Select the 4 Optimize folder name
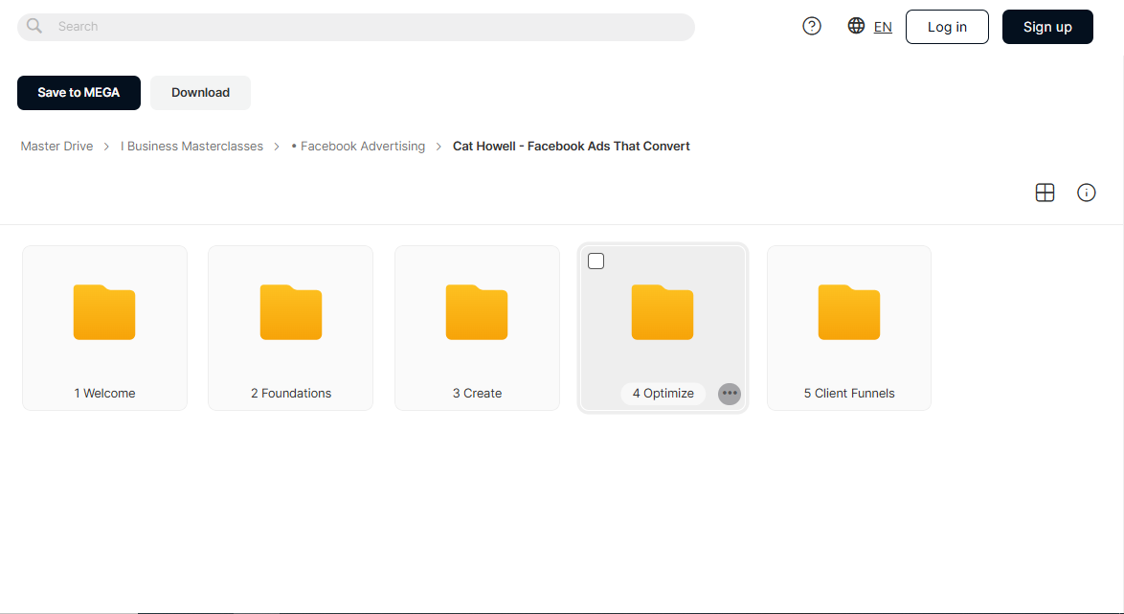Screen dimensions: 1124x614 point(663,394)
